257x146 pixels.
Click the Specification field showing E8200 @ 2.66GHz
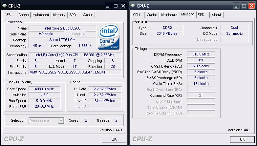pos(75,55)
